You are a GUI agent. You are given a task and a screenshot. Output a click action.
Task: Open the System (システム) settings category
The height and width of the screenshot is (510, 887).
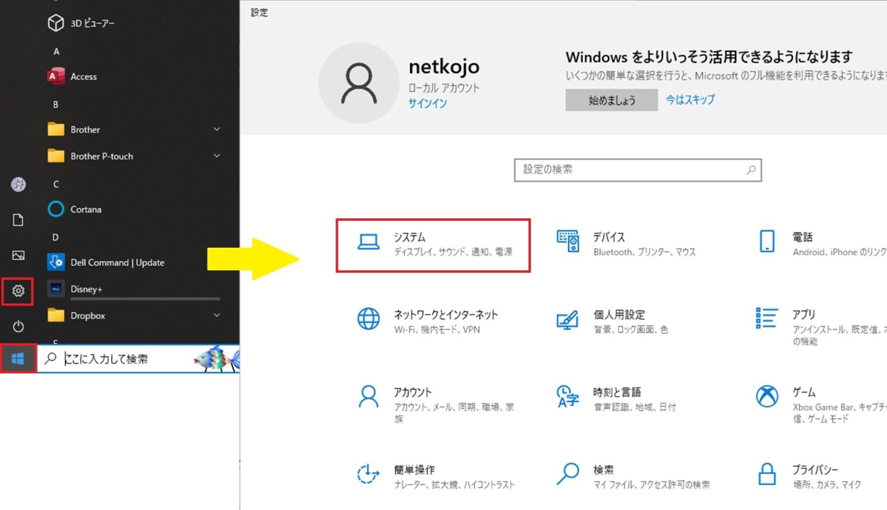coord(433,245)
